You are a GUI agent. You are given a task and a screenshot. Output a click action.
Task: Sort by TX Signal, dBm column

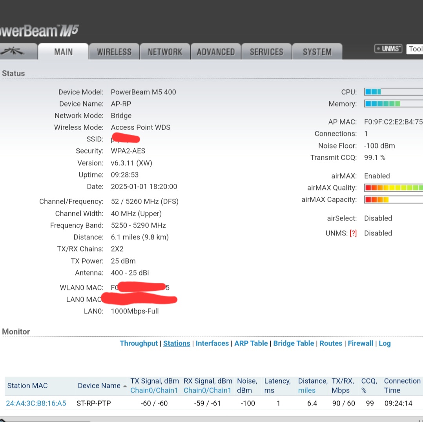[155, 386]
